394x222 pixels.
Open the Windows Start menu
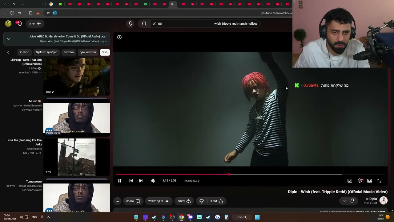click(x=257, y=217)
